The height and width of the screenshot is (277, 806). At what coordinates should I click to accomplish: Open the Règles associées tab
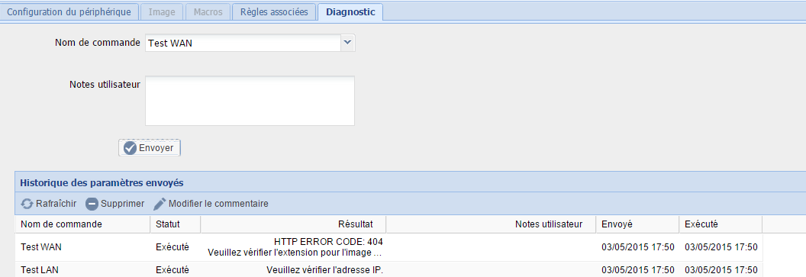pos(274,11)
